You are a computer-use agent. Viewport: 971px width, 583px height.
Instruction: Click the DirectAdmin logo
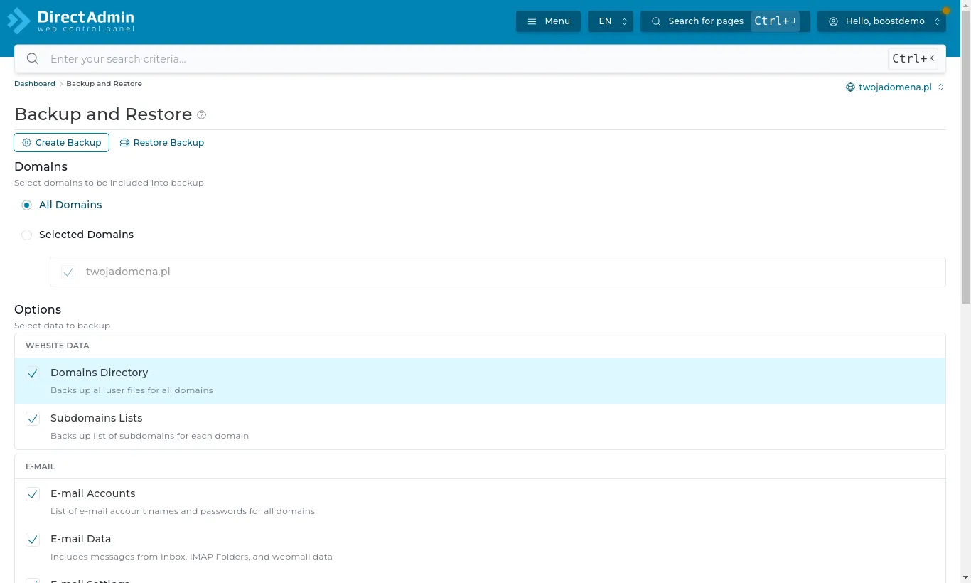coord(70,21)
